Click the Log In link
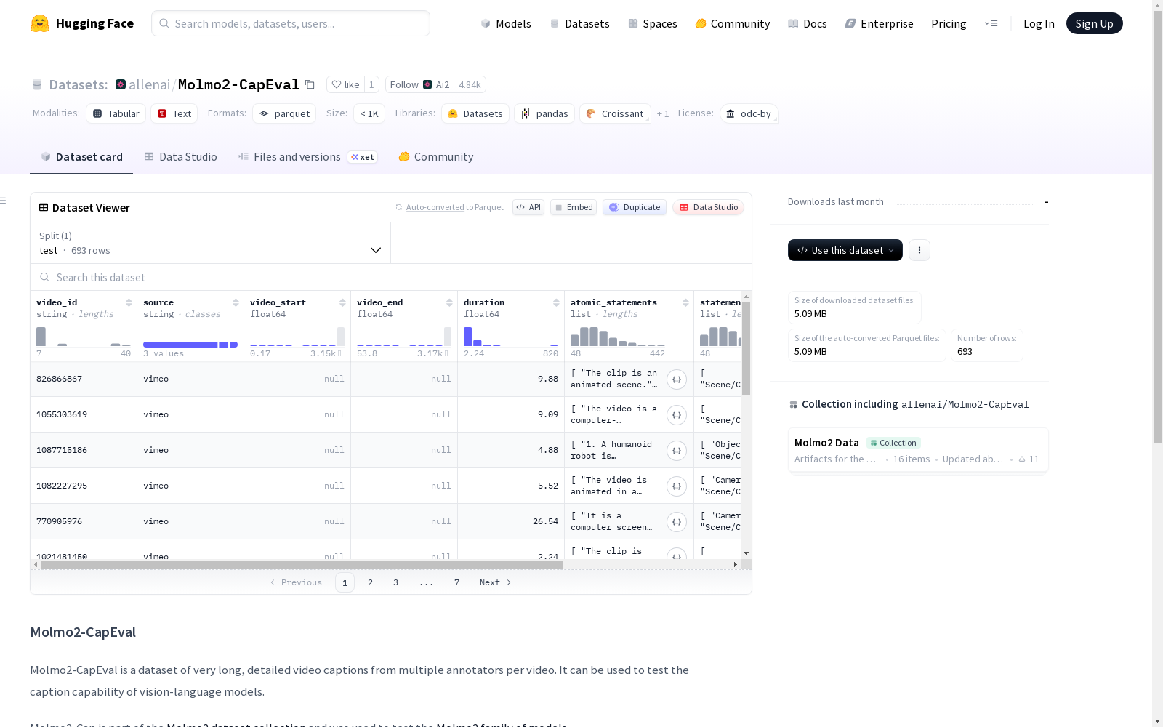 [x=1039, y=23]
